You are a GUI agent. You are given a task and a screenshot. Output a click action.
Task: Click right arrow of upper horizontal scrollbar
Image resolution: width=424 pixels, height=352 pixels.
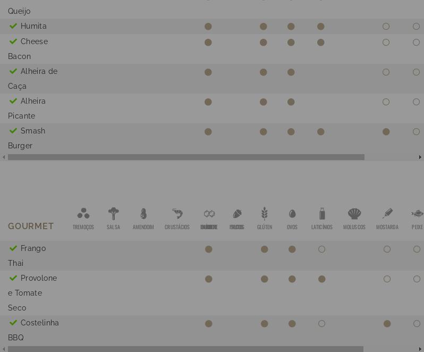[420, 157]
